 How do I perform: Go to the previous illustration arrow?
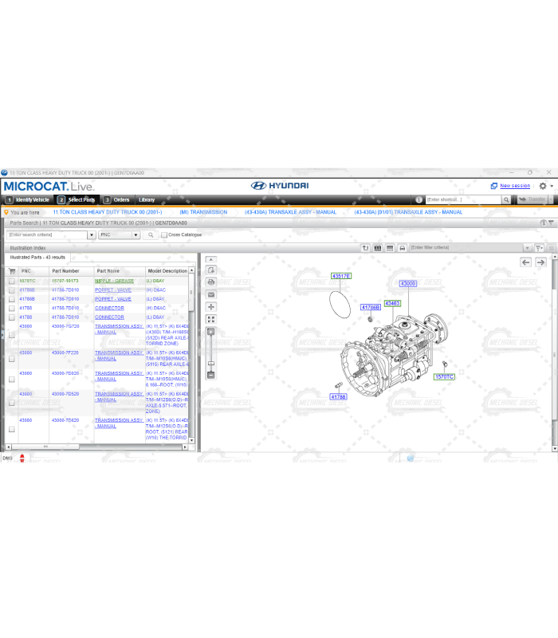point(526,262)
